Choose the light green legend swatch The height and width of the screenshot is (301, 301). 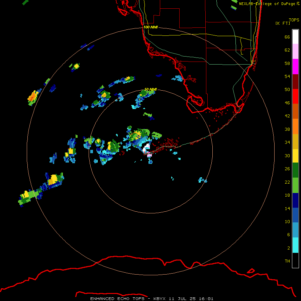[x=295, y=185]
